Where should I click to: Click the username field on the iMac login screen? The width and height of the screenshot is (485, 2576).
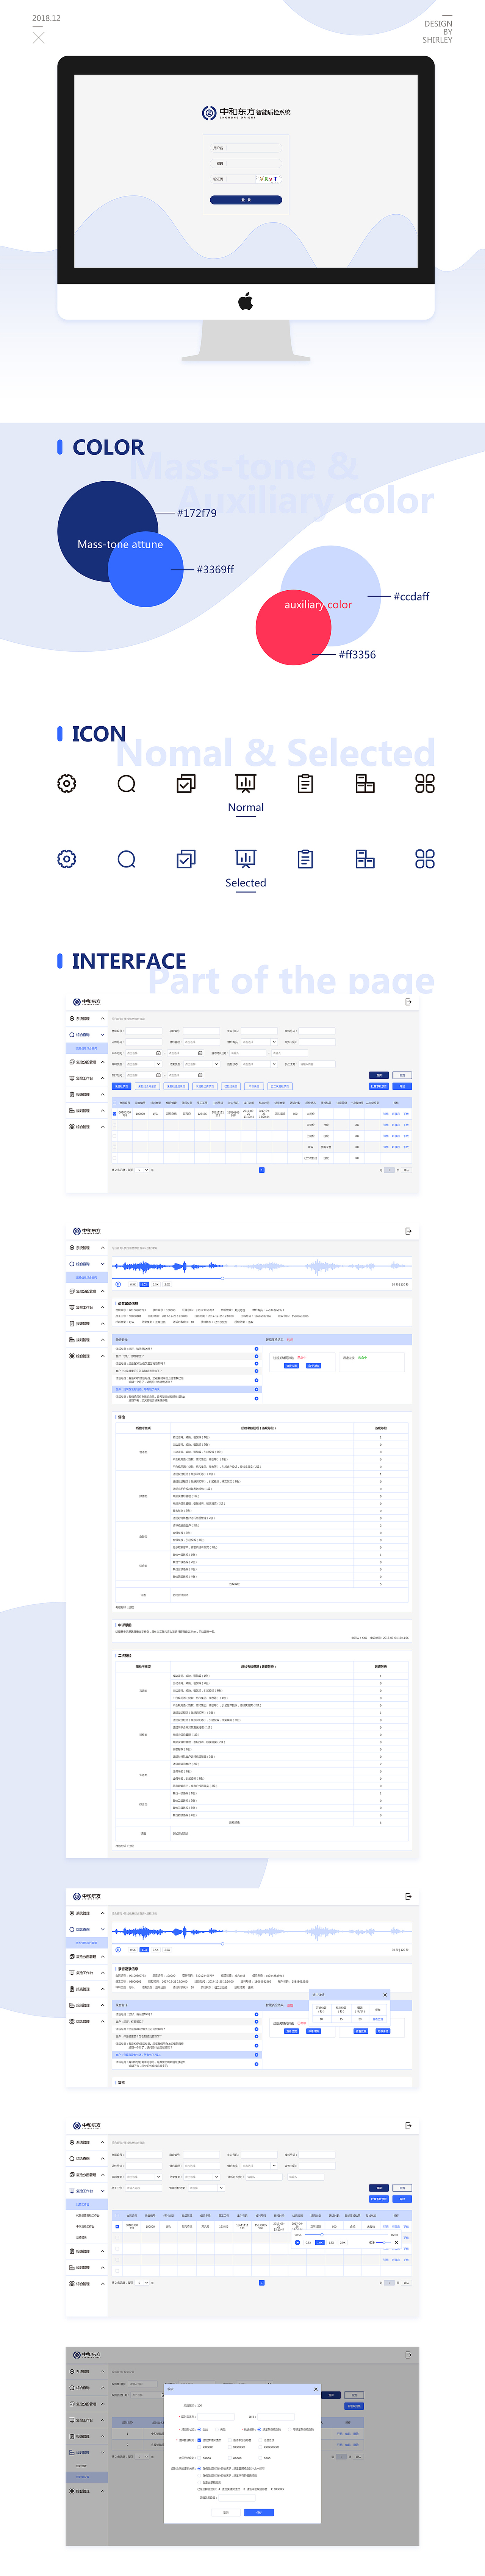[246, 148]
